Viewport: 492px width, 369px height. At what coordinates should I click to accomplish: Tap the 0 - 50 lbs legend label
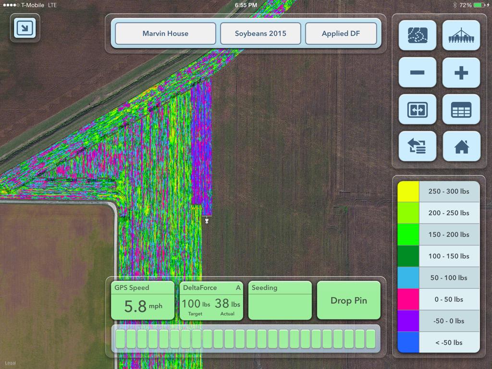[449, 299]
